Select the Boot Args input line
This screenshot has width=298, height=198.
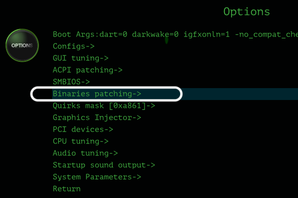[175, 35]
